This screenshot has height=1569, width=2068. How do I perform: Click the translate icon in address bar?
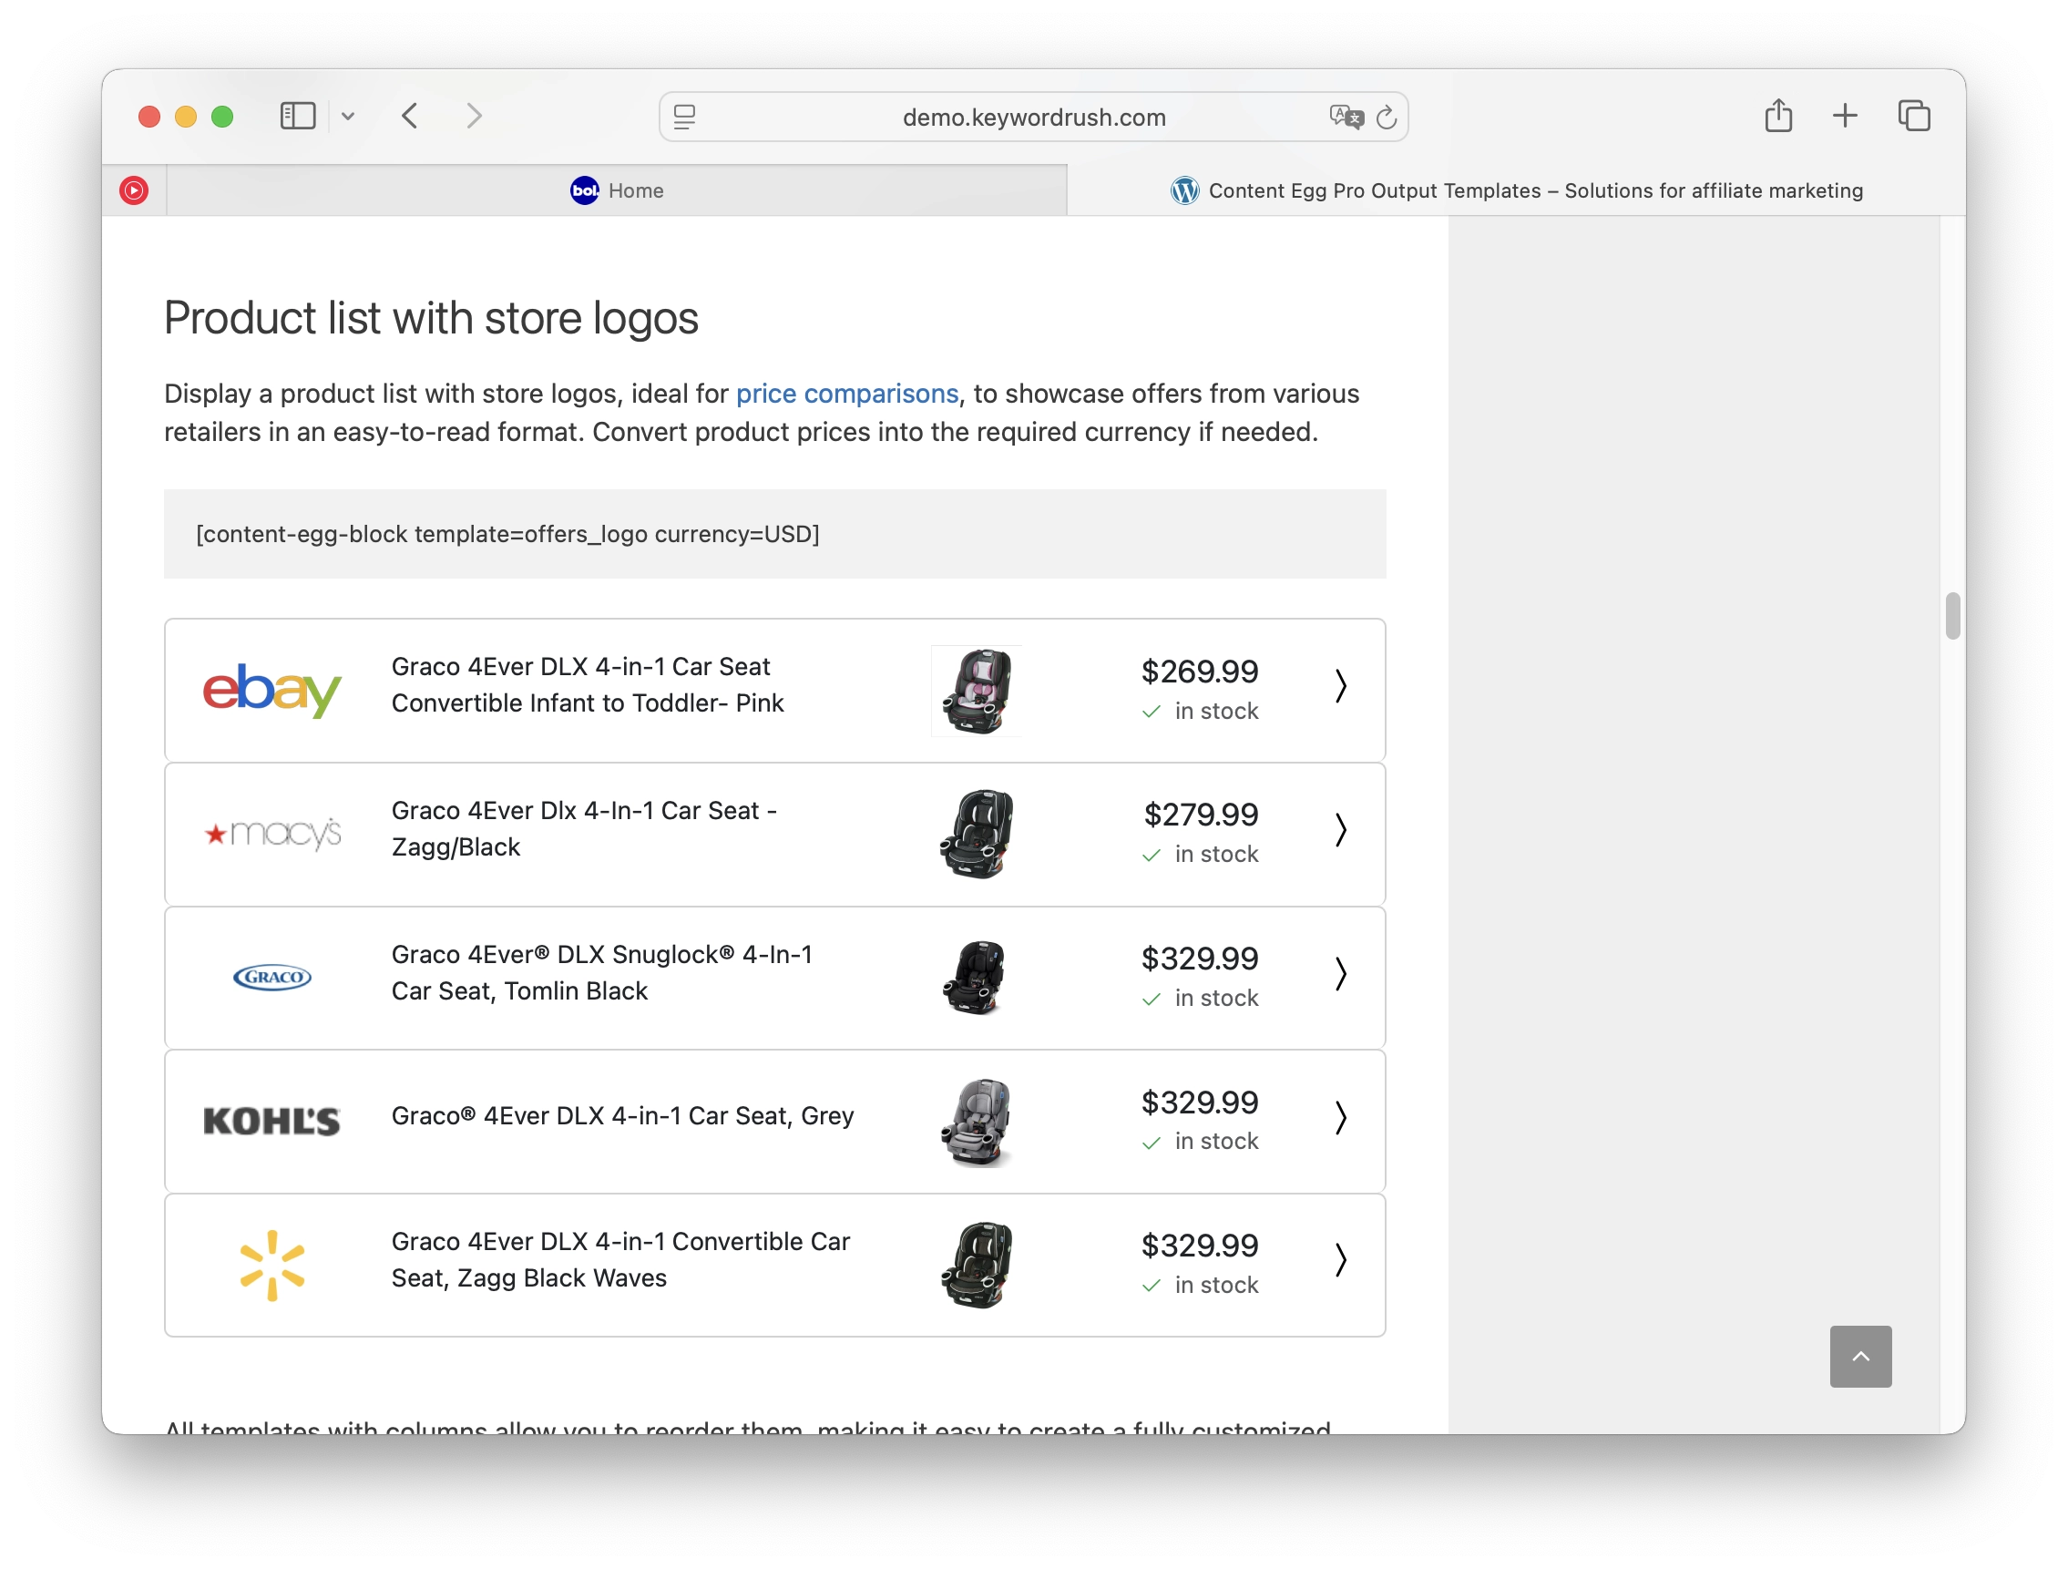[1346, 117]
